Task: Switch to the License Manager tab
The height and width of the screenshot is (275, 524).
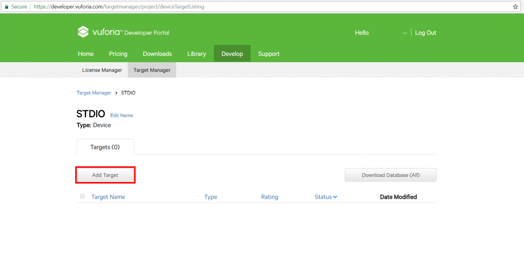Action: (102, 70)
